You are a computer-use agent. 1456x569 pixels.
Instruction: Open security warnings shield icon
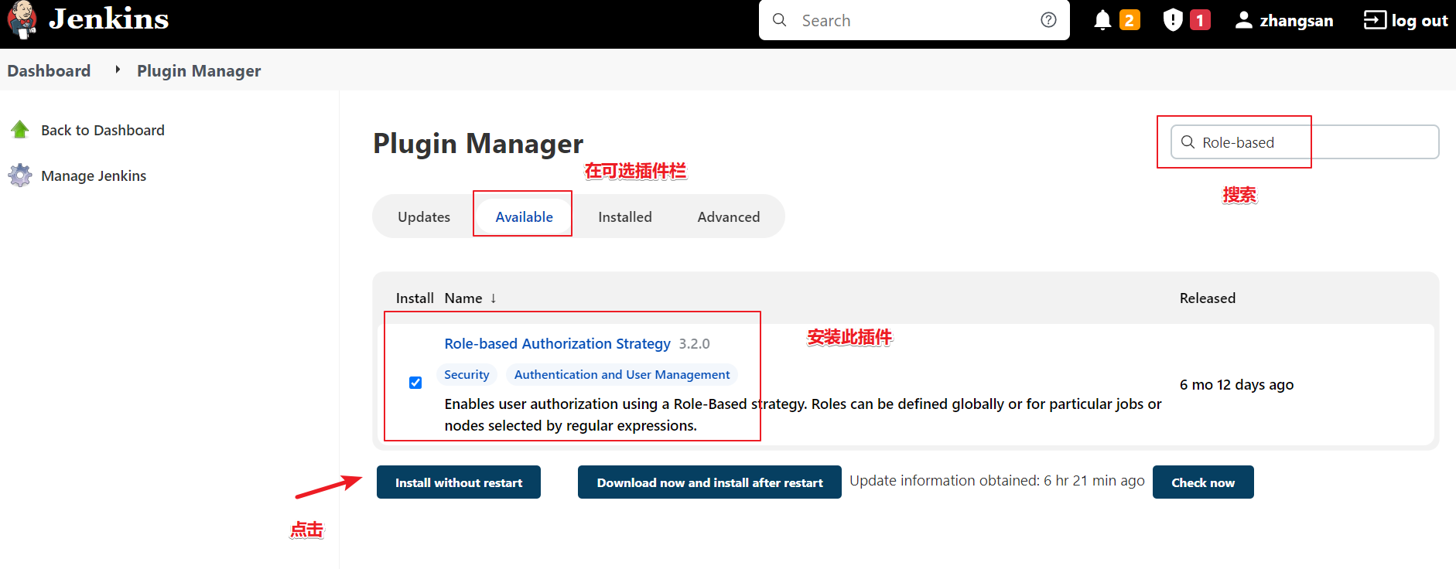(x=1173, y=20)
